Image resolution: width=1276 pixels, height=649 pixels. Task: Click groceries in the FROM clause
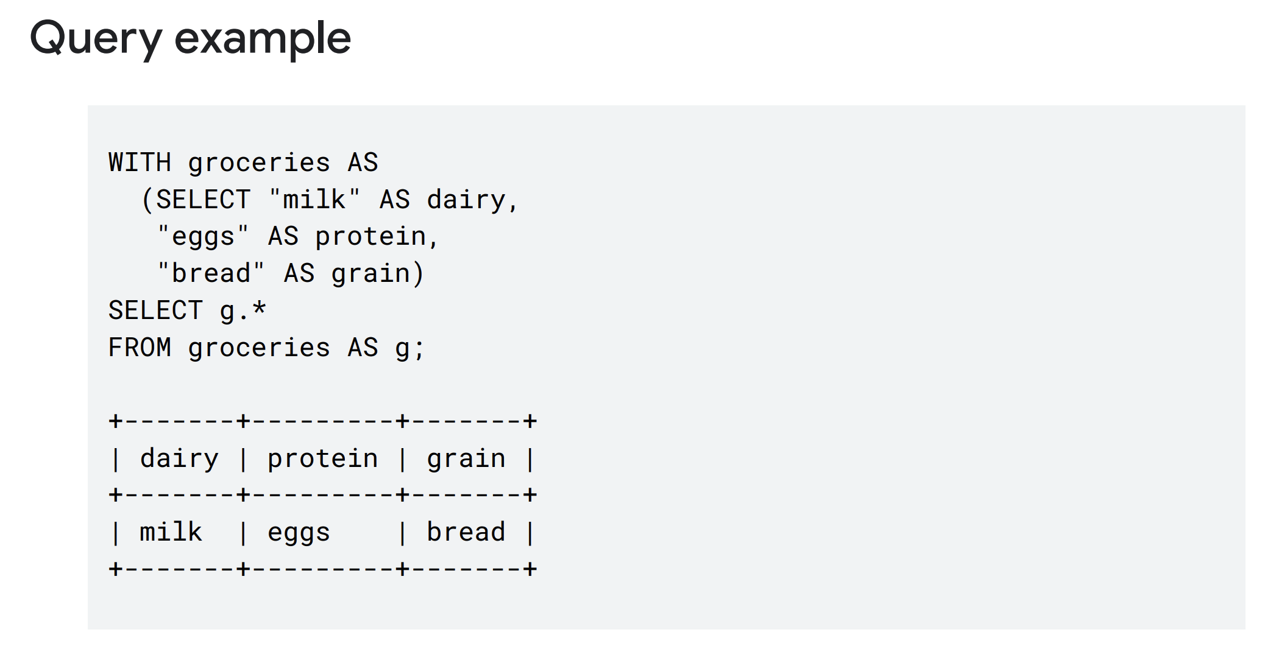[x=259, y=348]
